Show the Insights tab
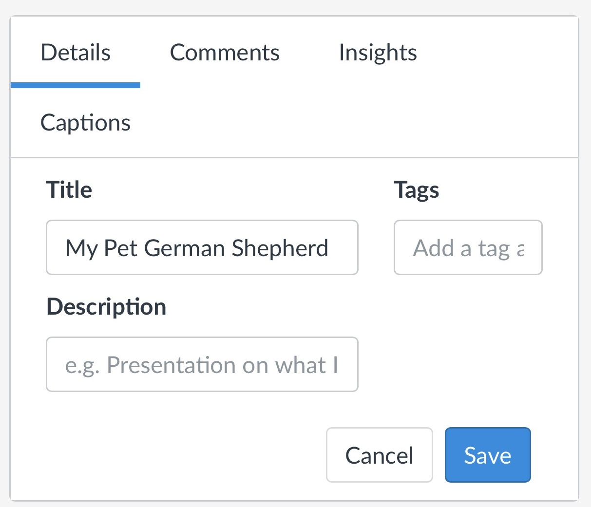591x507 pixels. click(378, 53)
